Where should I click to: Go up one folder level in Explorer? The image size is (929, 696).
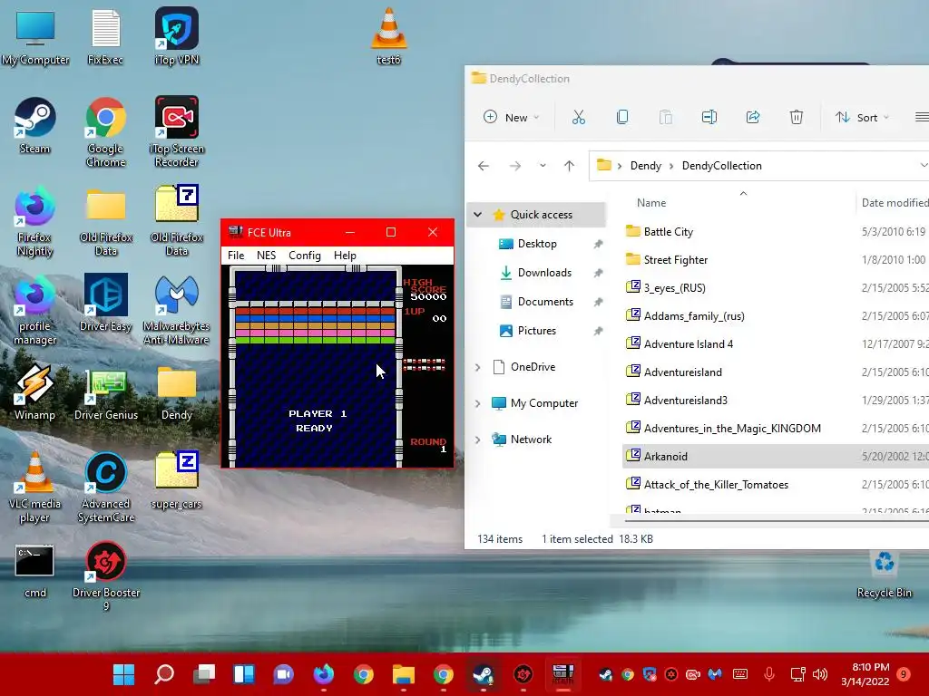pos(570,166)
